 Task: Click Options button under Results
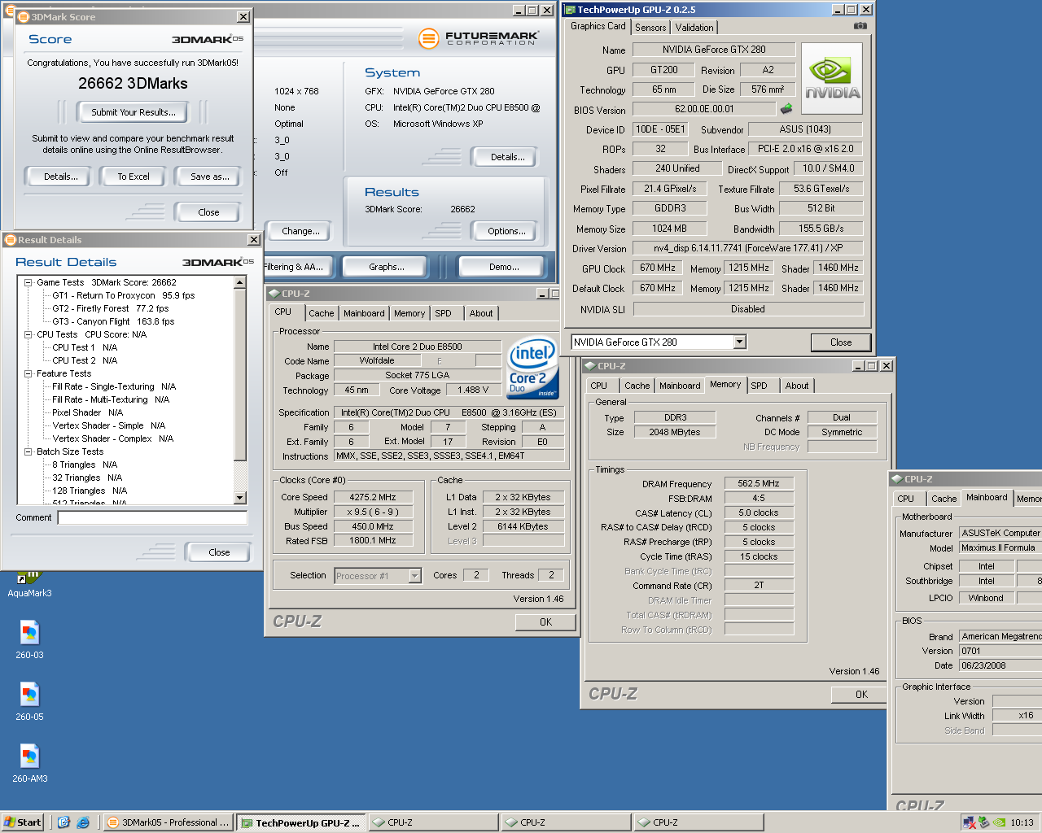tap(506, 231)
